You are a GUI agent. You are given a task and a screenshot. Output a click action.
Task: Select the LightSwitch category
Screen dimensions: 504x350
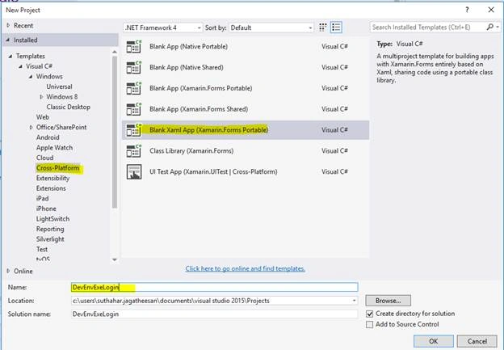coord(52,219)
